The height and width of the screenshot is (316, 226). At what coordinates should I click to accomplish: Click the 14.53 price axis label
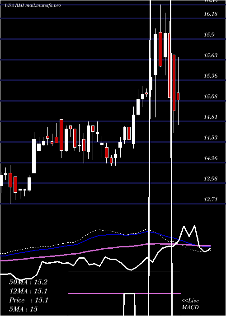click(211, 137)
